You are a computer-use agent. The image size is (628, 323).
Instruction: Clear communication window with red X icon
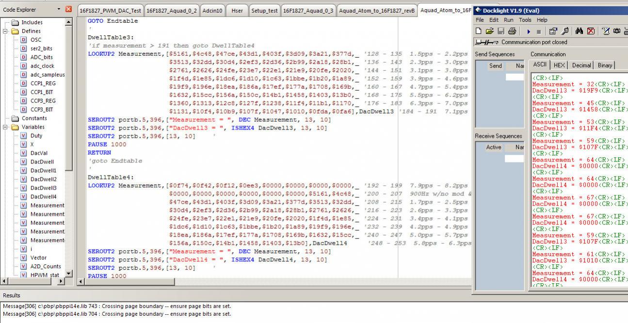tap(590, 31)
